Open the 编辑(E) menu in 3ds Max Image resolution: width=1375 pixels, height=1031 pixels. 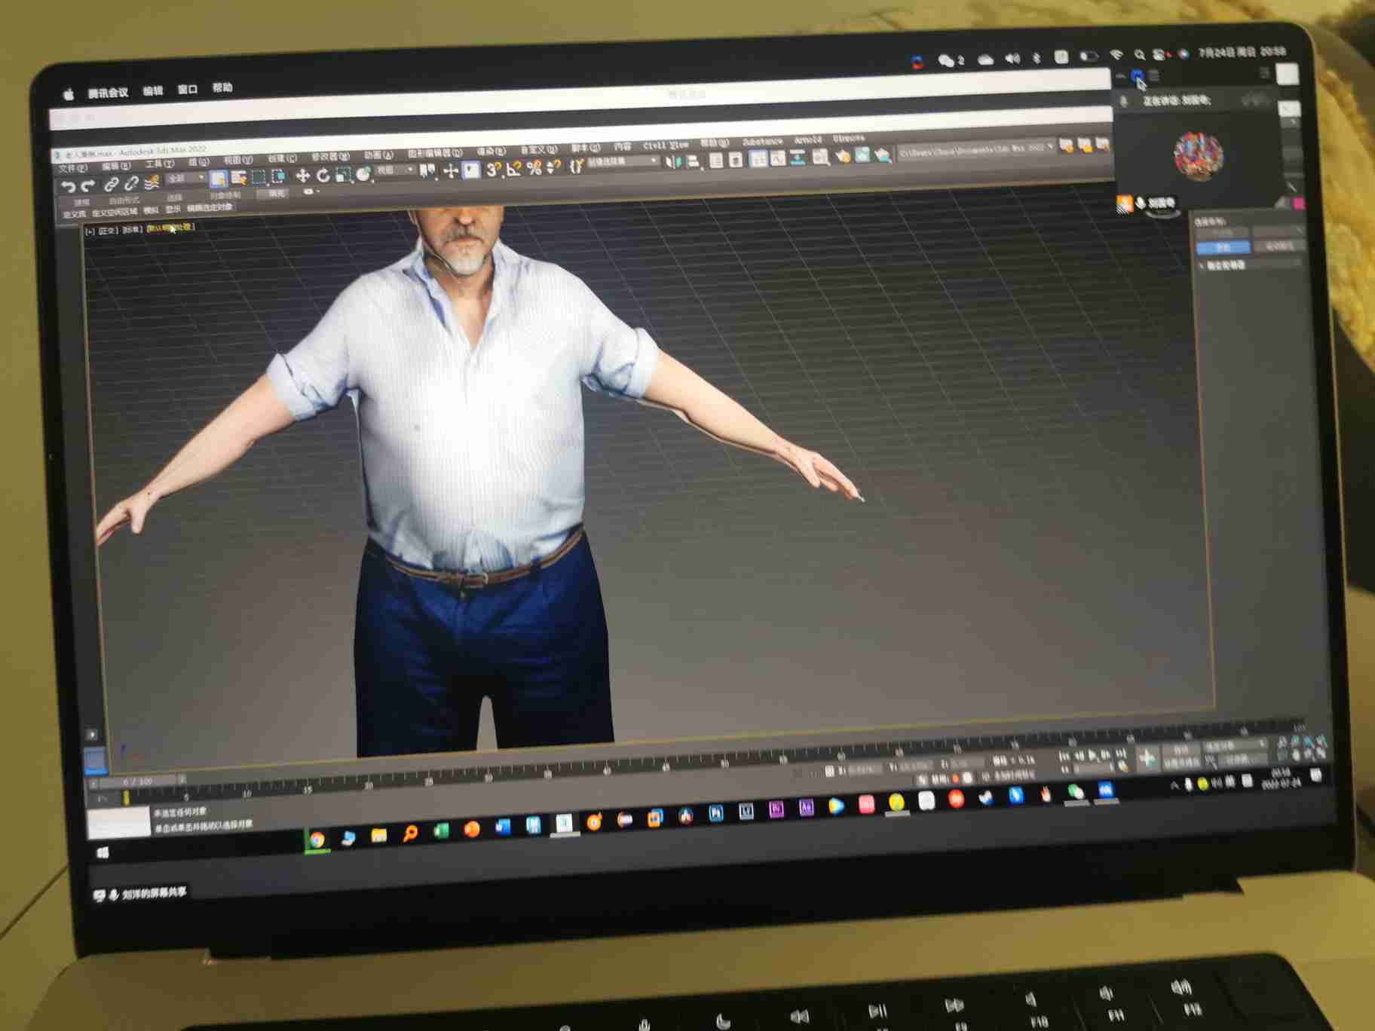point(115,167)
